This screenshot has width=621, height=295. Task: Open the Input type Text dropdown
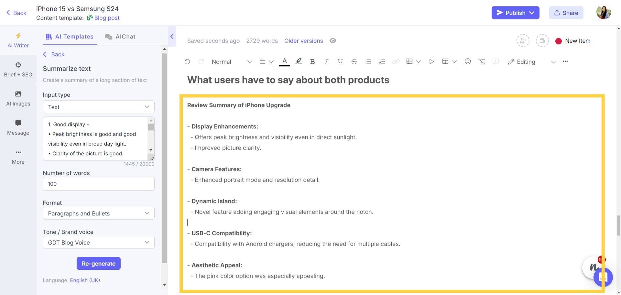click(99, 107)
